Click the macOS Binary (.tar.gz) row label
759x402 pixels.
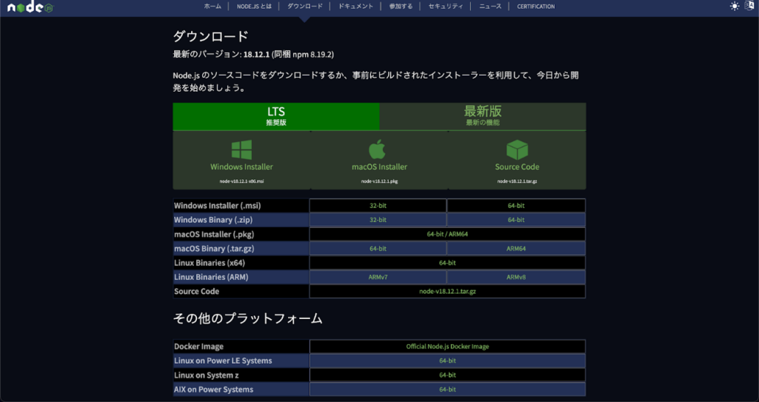tap(214, 248)
